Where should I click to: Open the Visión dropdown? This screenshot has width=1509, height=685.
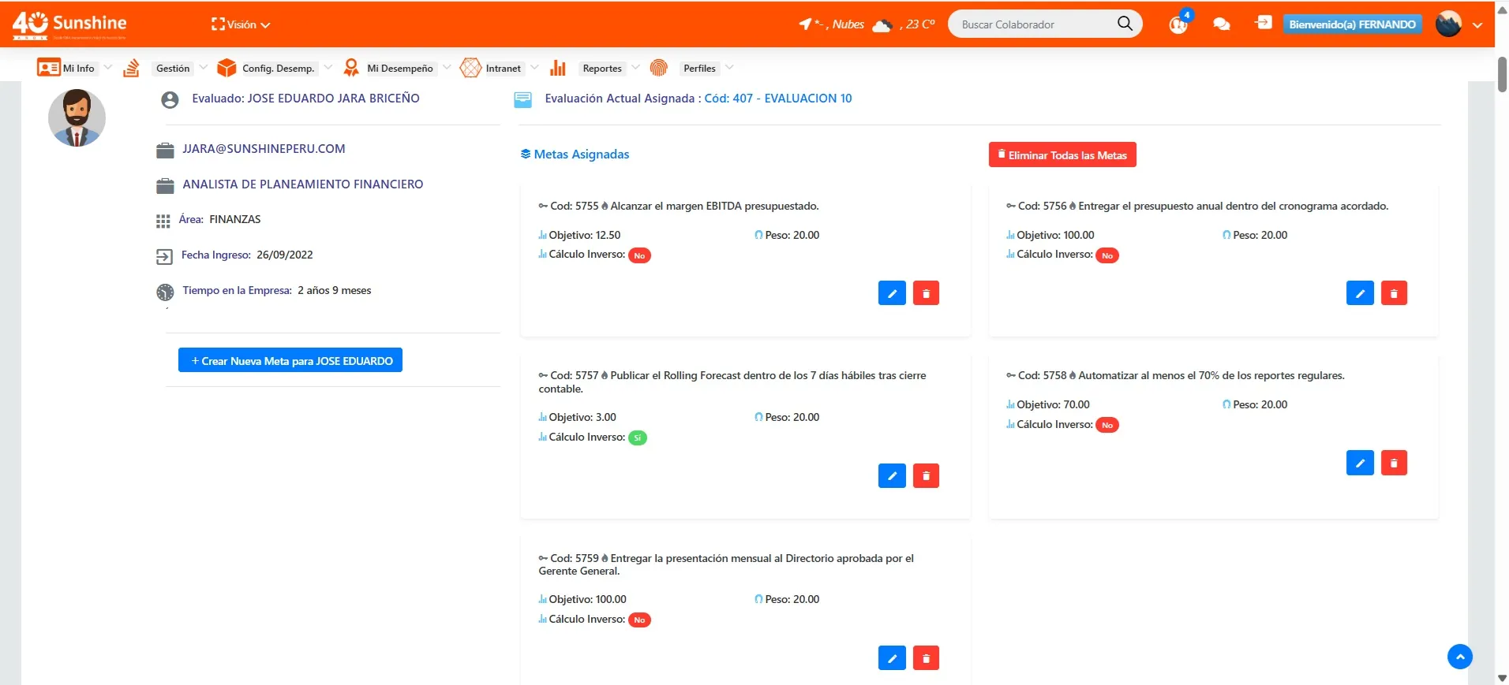click(x=241, y=24)
